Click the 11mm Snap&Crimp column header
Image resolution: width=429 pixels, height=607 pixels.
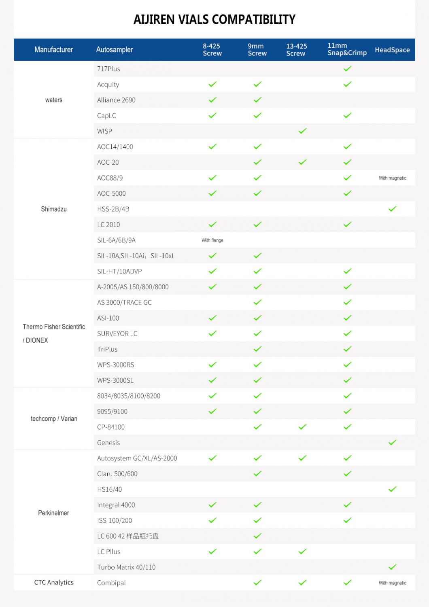[347, 49]
